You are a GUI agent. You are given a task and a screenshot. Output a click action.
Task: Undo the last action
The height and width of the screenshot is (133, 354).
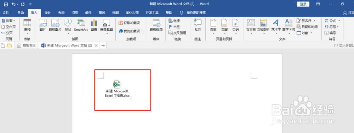coord(13,4)
